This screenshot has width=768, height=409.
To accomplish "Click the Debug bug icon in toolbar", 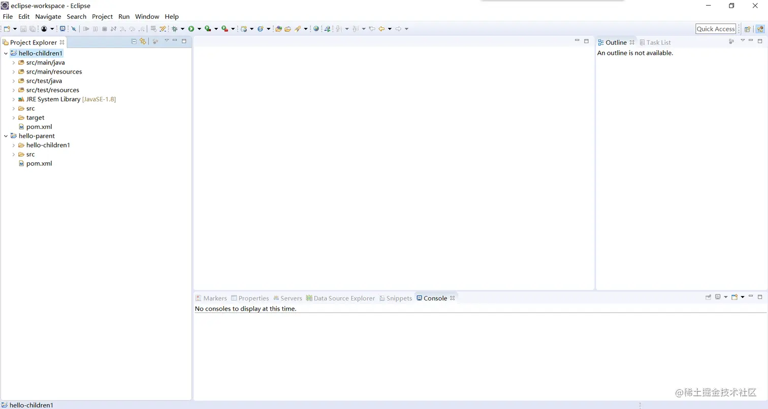I will pos(174,29).
